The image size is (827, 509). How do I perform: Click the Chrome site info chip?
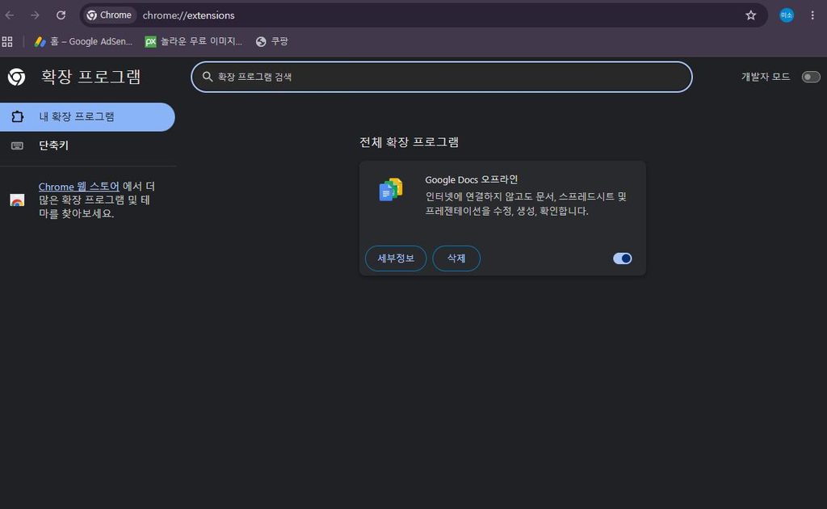[109, 15]
